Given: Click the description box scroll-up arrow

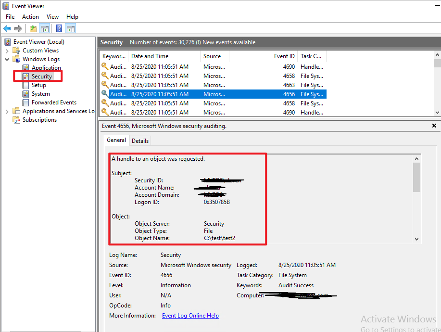Looking at the screenshot, I should (417, 159).
